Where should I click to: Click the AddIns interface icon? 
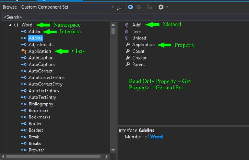click(24, 38)
